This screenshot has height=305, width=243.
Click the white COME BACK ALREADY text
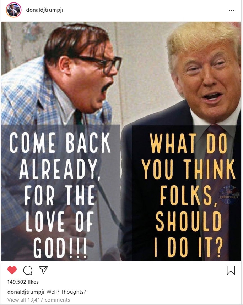point(60,156)
